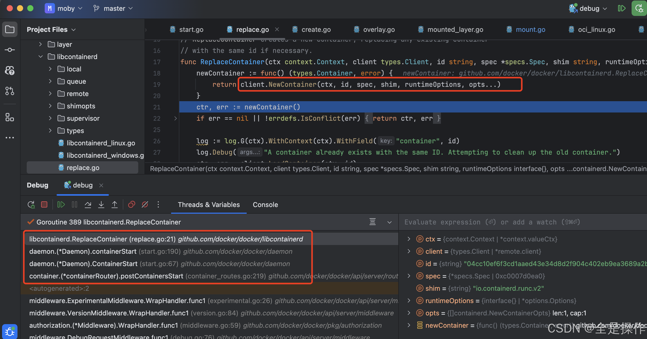Click the Step Out icon

[x=115, y=205]
